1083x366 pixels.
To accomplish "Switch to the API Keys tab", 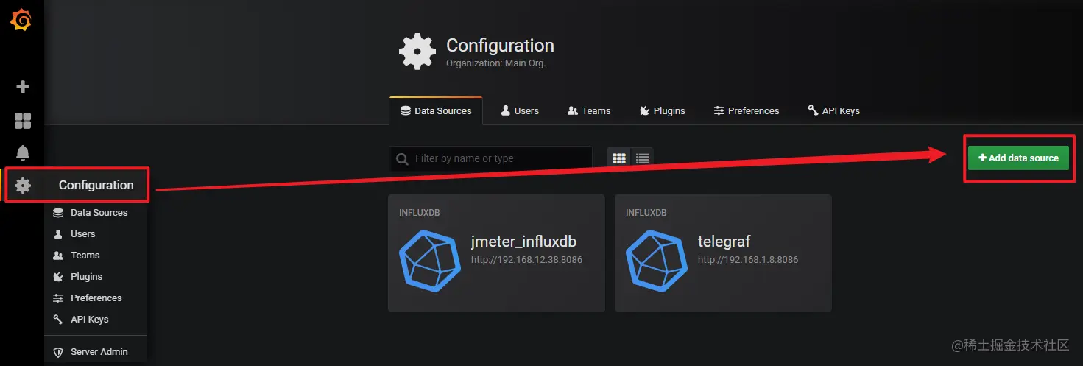I will point(833,111).
